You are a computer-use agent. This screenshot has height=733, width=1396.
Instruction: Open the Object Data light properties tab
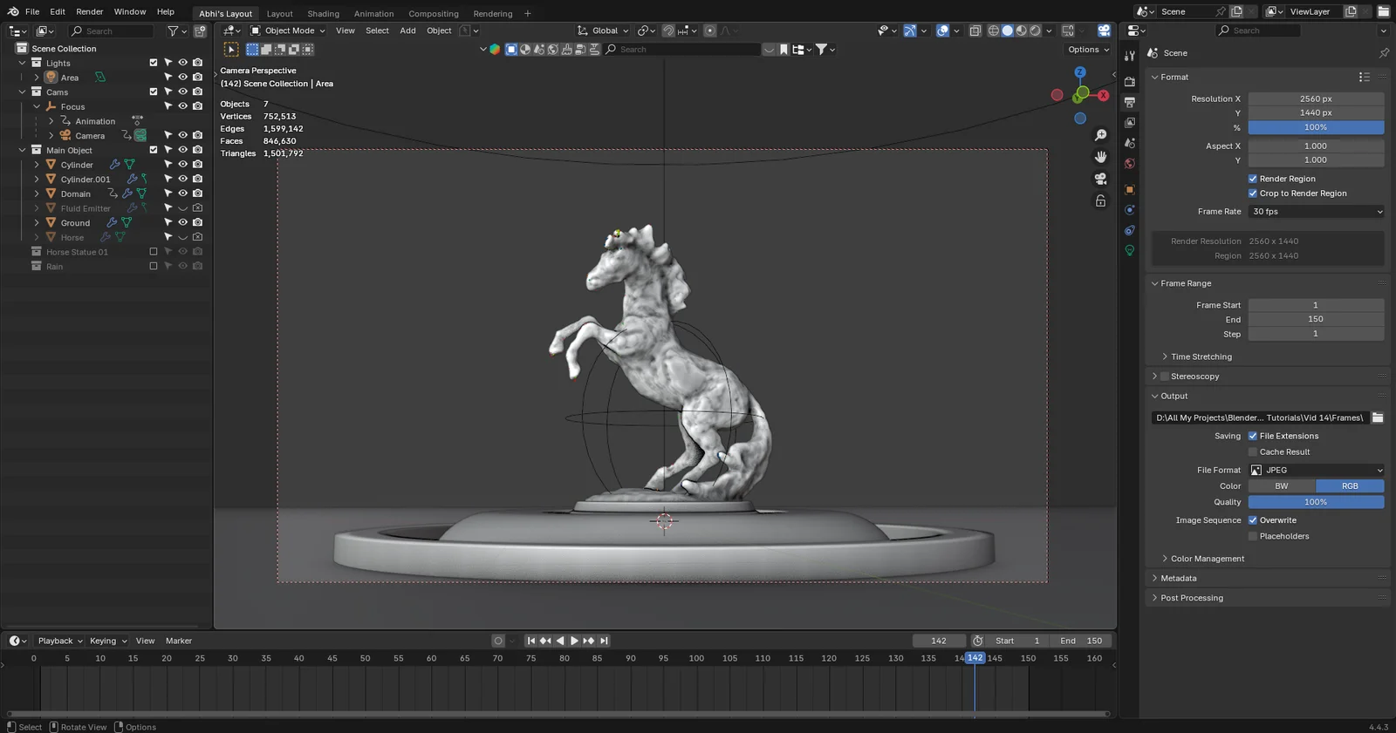(x=1130, y=251)
